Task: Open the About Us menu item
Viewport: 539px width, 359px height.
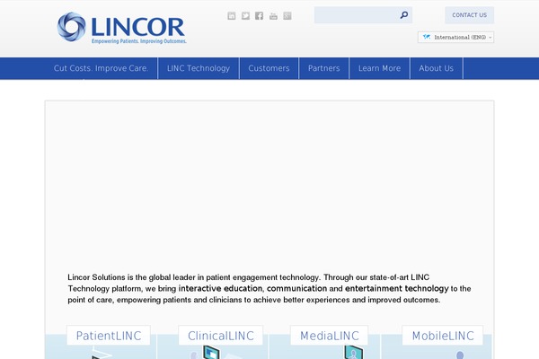Action: (437, 68)
